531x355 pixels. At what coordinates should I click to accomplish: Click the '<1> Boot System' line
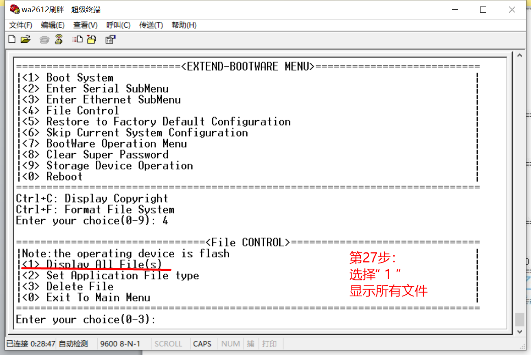[68, 78]
